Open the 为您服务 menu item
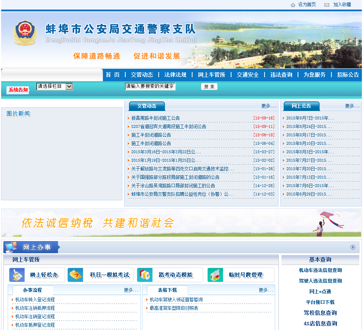Image resolution: width=363 pixels, height=330 pixels. coord(315,75)
